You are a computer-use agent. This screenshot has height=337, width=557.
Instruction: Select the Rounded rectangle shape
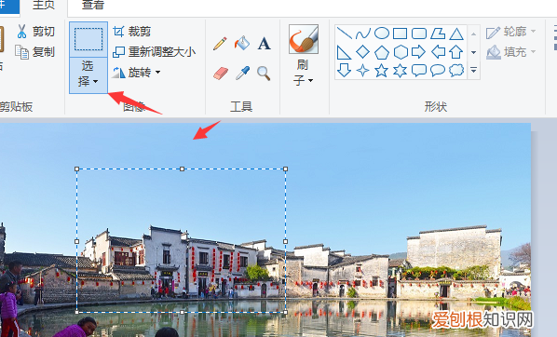click(x=419, y=34)
